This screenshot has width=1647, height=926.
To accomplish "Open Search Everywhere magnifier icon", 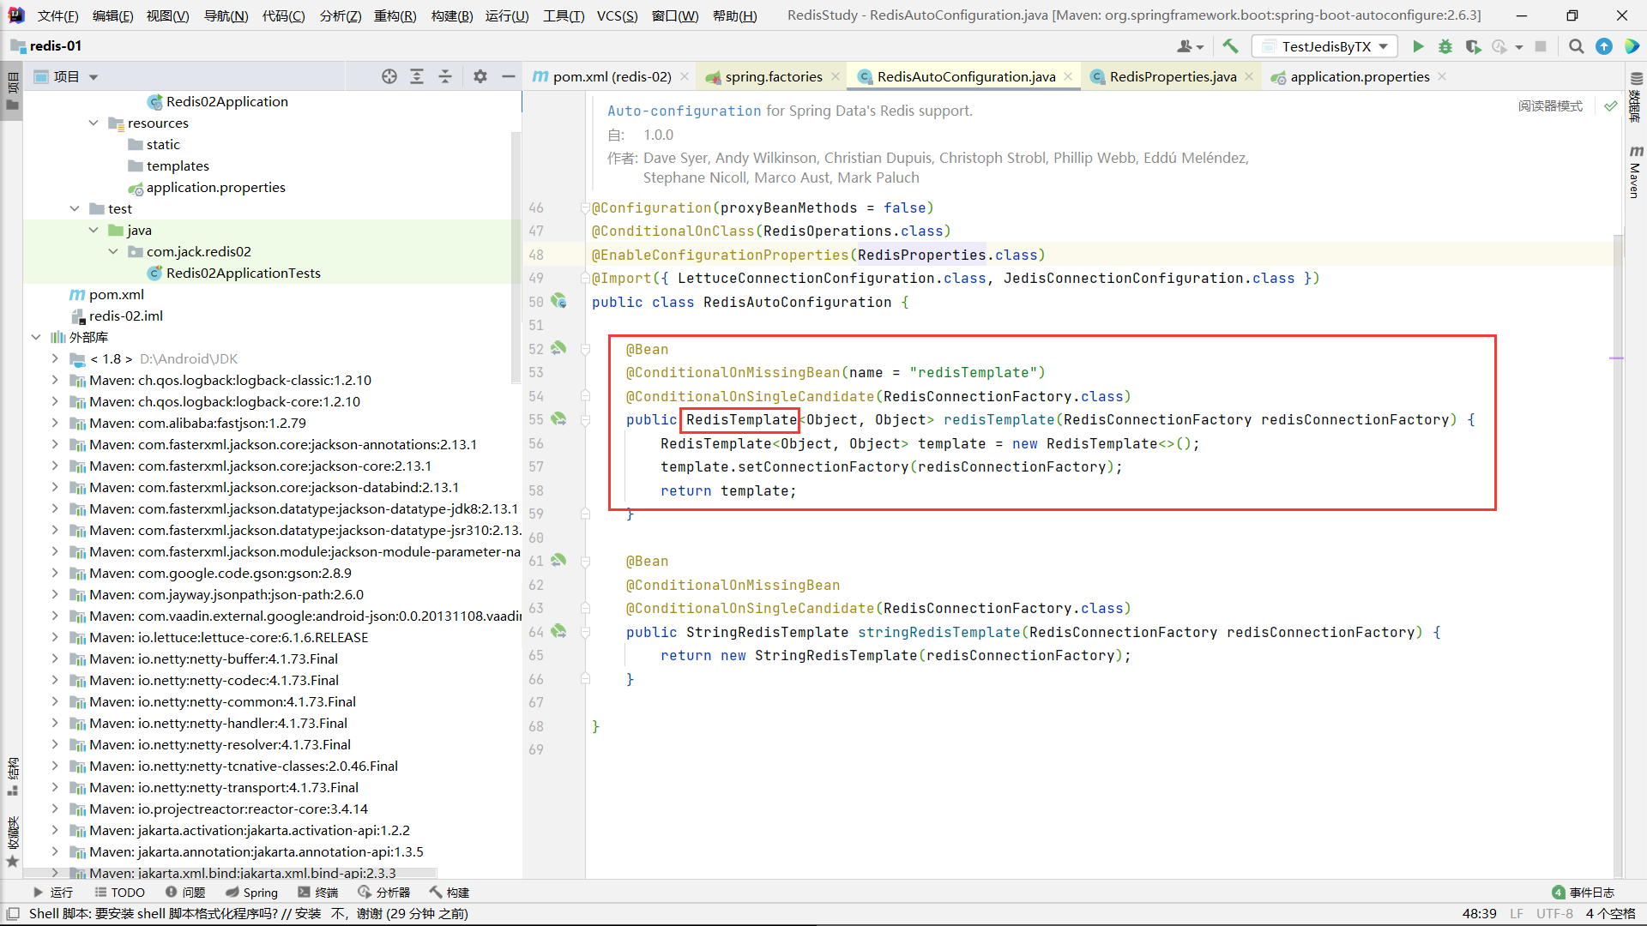I will 1576,46.
